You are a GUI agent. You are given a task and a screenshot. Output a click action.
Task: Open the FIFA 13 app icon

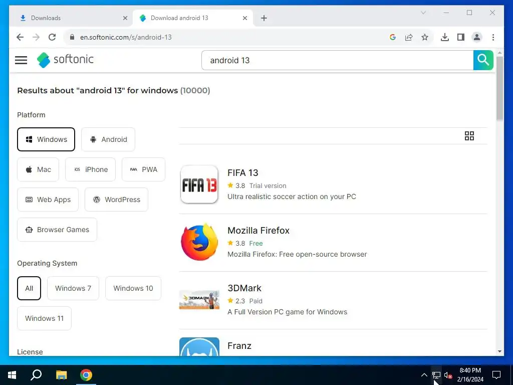point(199,184)
